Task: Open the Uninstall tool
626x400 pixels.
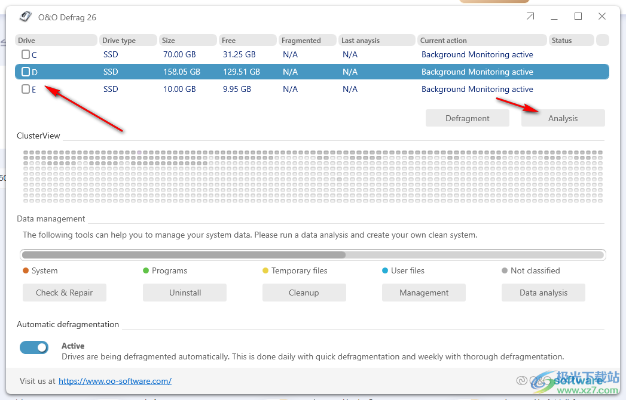Action: click(x=185, y=293)
